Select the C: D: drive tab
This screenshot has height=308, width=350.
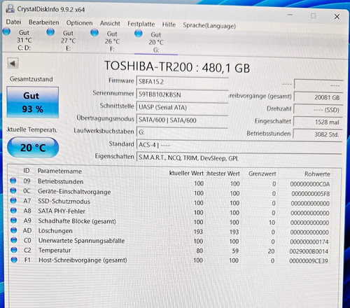click(x=24, y=40)
